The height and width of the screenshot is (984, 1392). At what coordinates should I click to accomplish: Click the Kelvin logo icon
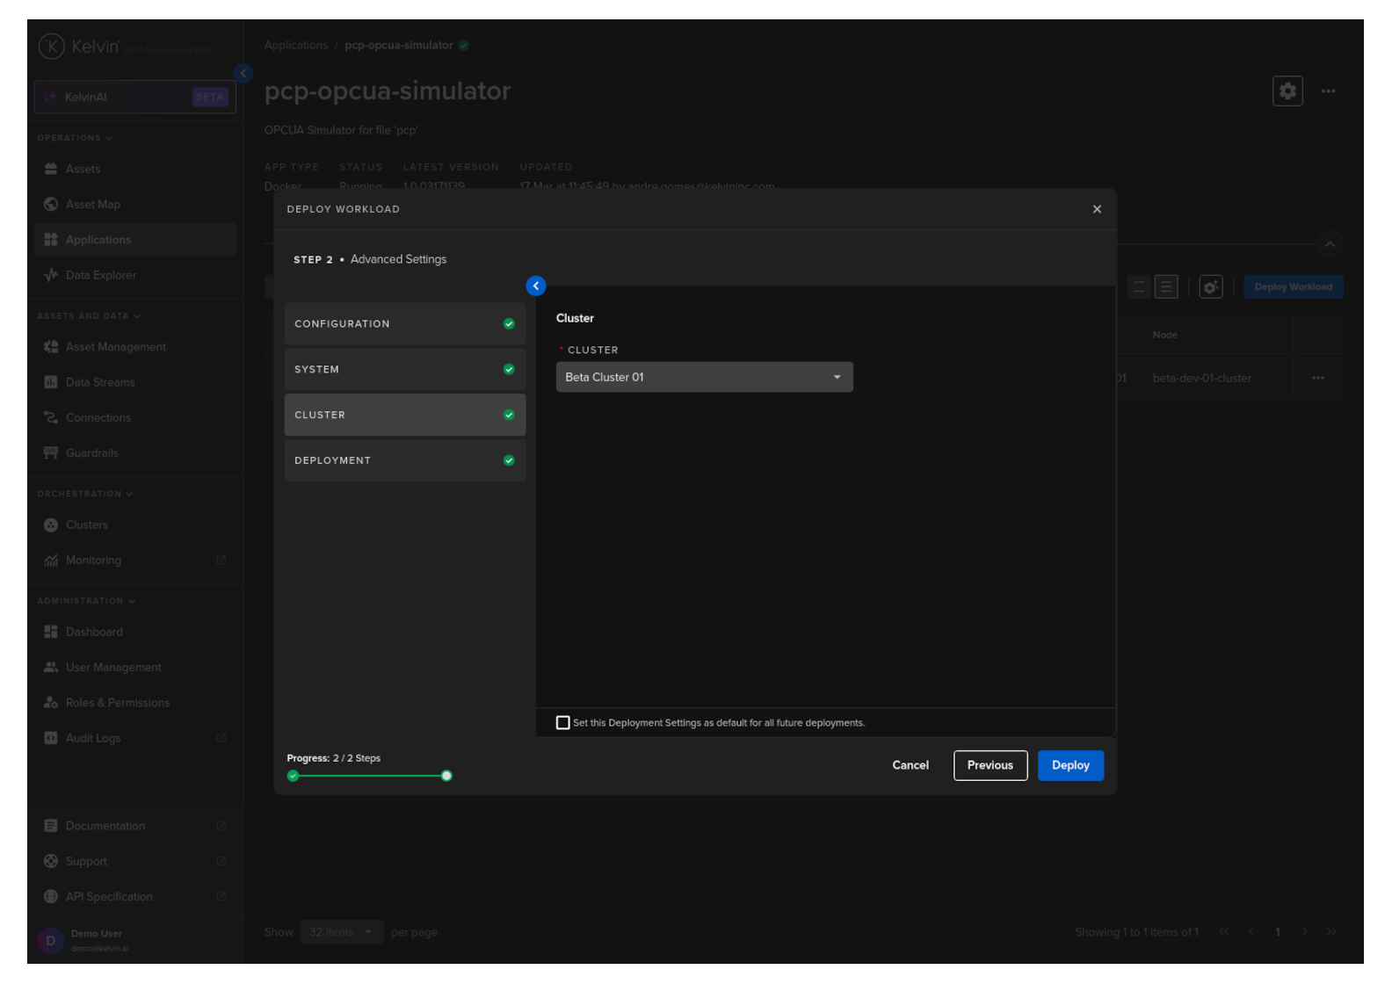(x=52, y=47)
